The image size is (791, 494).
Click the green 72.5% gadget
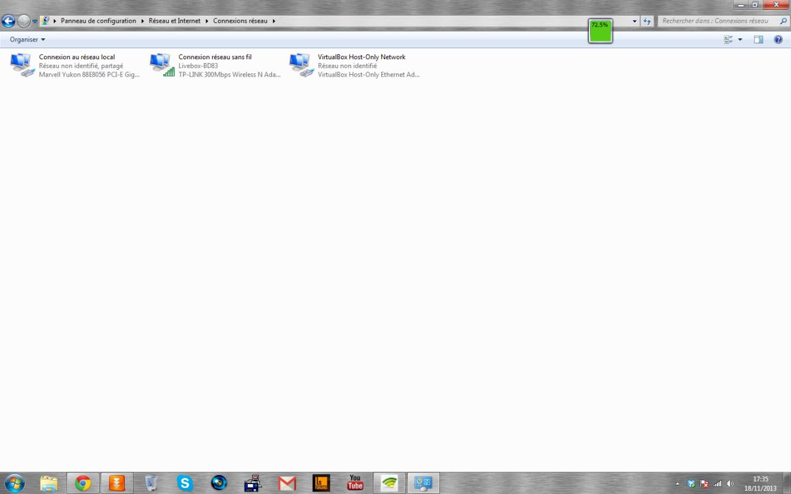tap(600, 31)
